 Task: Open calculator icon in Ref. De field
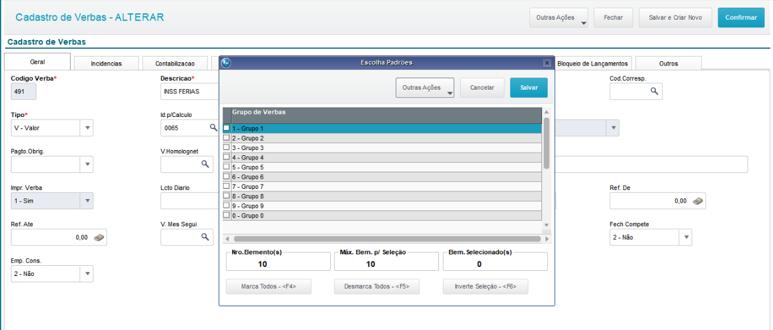[x=697, y=201]
